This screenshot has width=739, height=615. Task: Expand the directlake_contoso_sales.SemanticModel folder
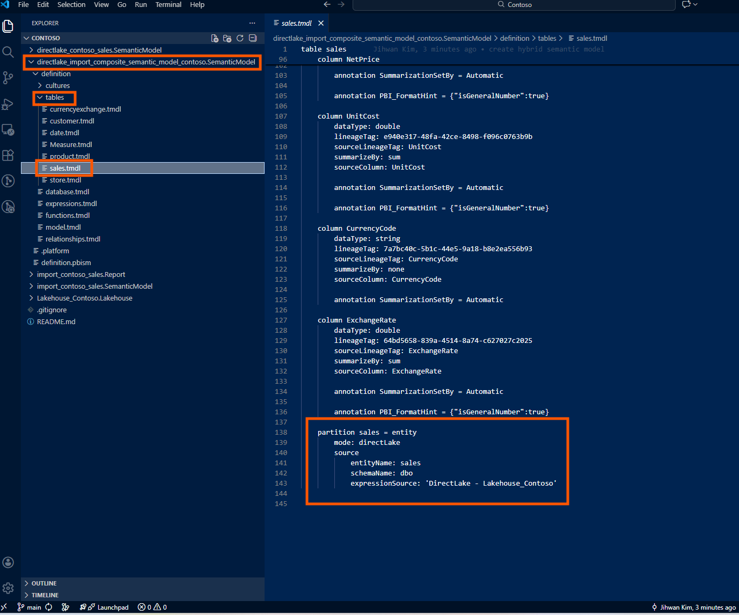point(143,50)
